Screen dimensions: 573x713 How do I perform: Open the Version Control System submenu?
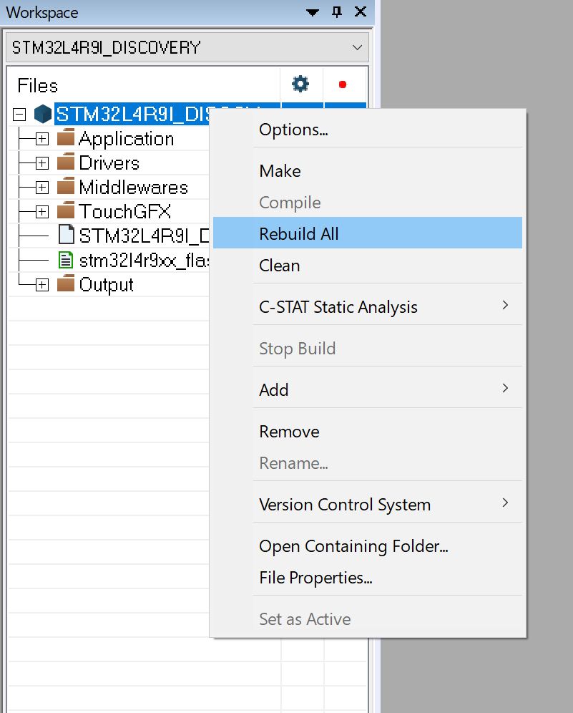368,504
